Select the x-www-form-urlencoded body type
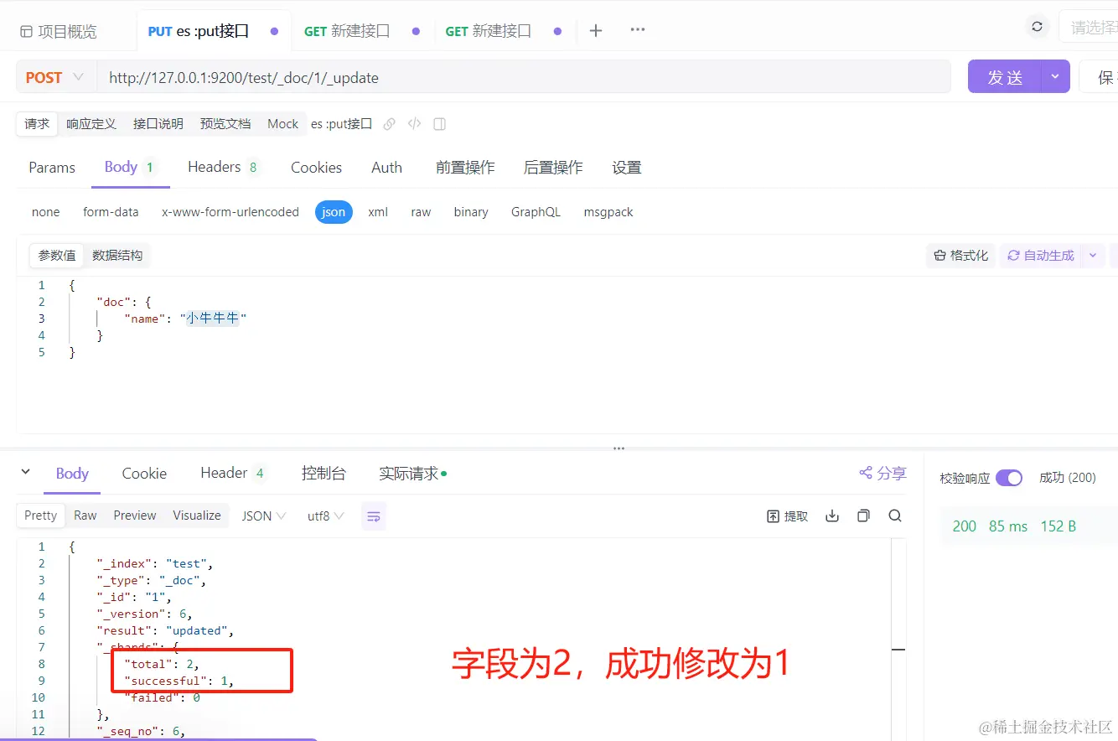Viewport: 1118px width, 741px height. pyautogui.click(x=230, y=212)
